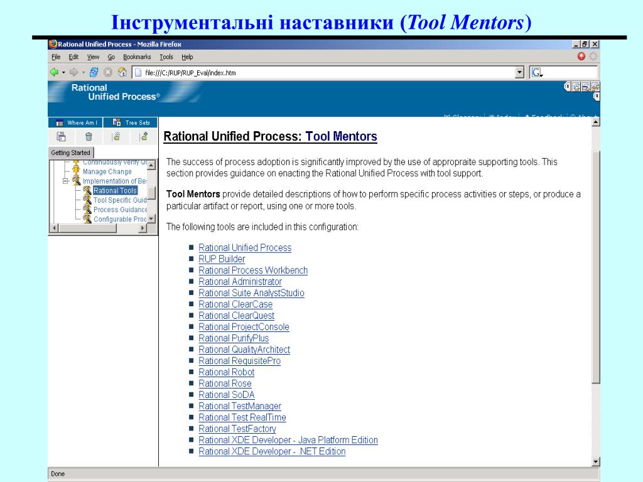Click the tree panel scroll-right arrow

click(143, 228)
